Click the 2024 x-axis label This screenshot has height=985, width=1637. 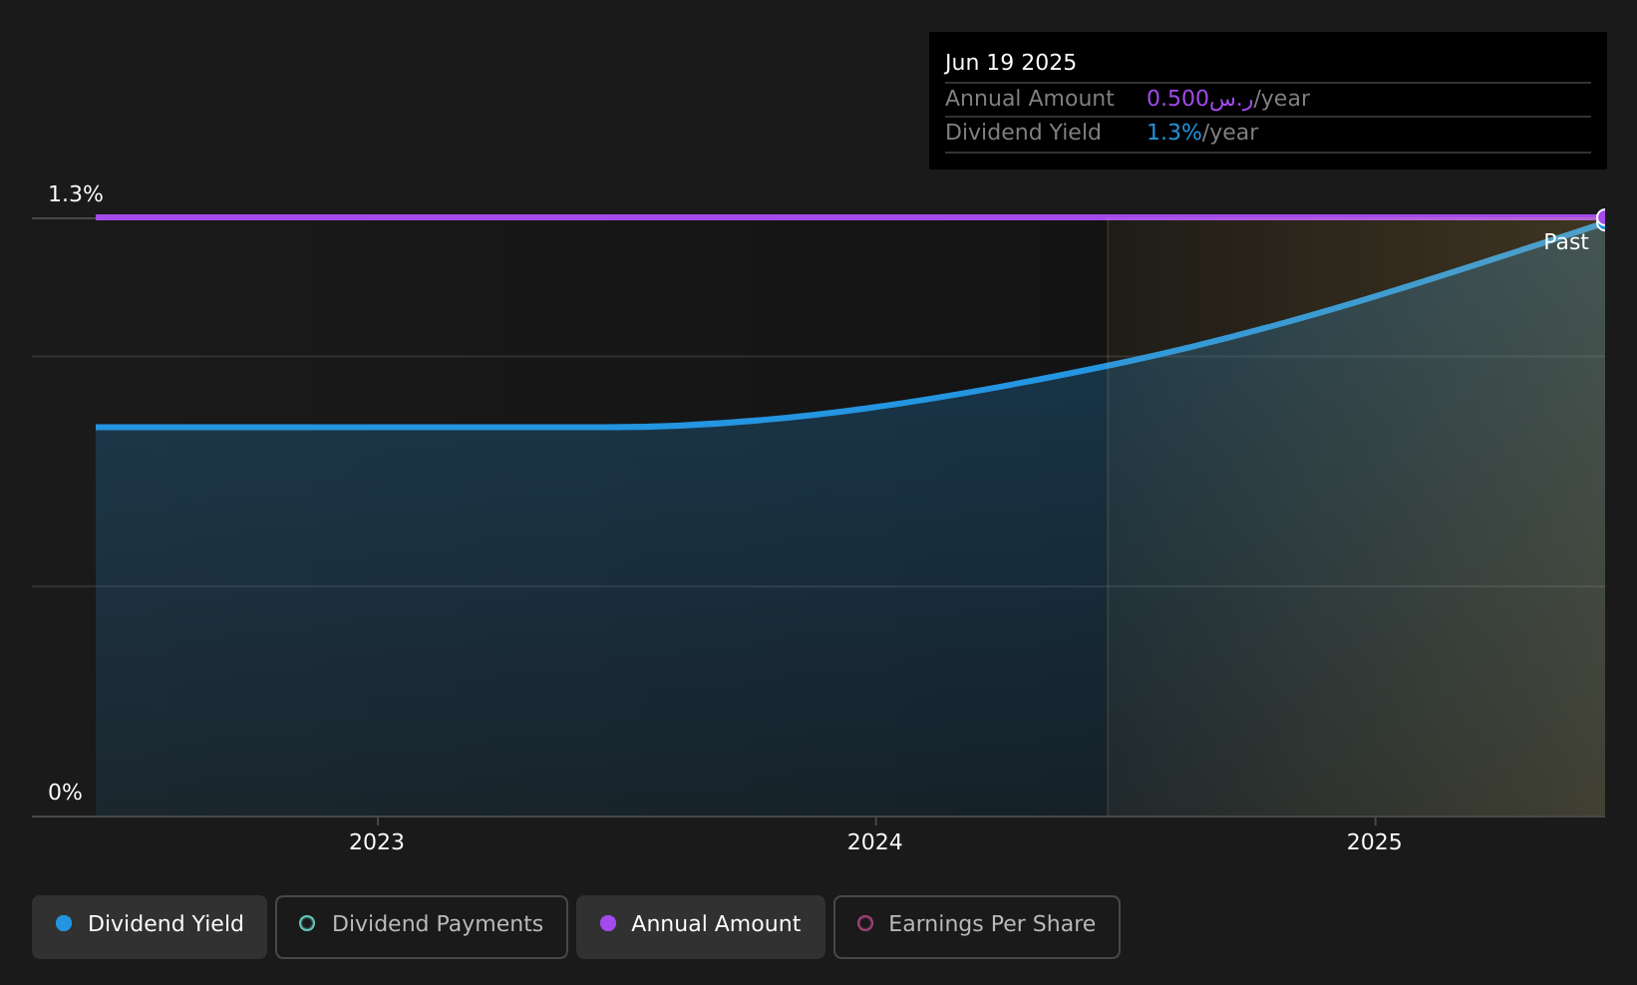tap(875, 842)
